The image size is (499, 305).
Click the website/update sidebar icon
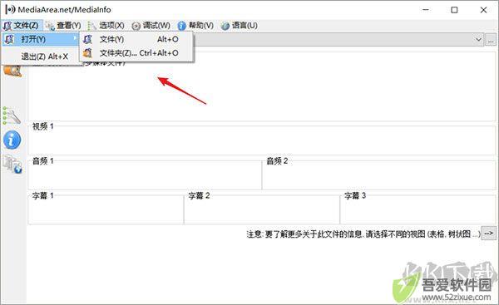click(12, 164)
